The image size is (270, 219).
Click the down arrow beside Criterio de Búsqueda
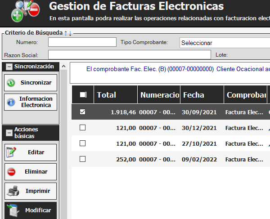[x=70, y=33]
